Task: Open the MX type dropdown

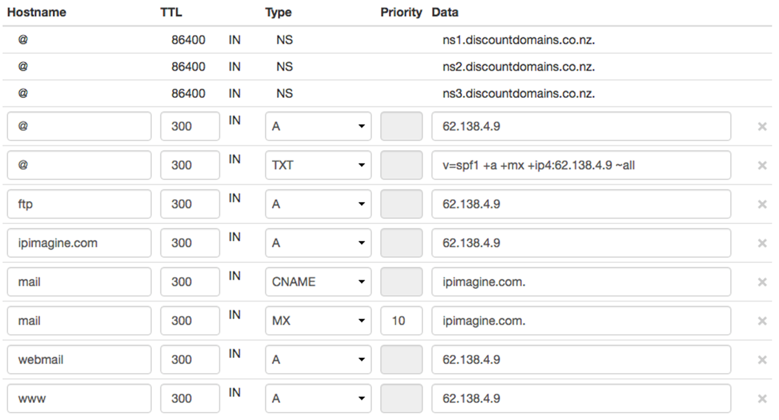Action: pyautogui.click(x=318, y=320)
